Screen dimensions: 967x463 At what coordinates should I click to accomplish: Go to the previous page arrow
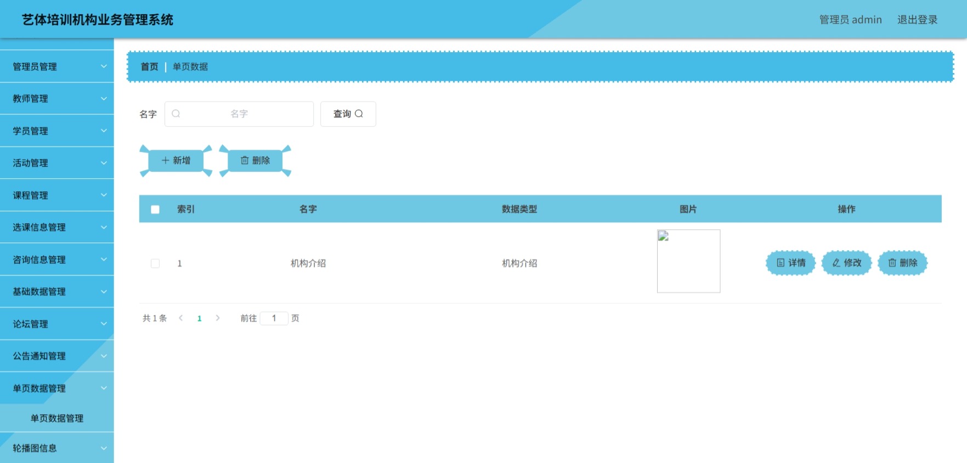[181, 318]
